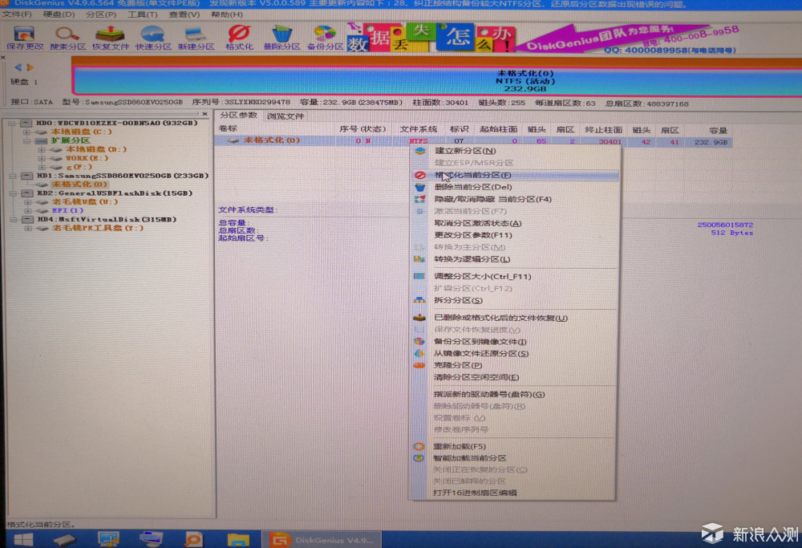
Task: Choose 清除分区空闲空间(E) entry
Action: click(x=515, y=377)
